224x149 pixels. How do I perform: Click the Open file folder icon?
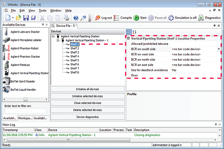(19, 18)
